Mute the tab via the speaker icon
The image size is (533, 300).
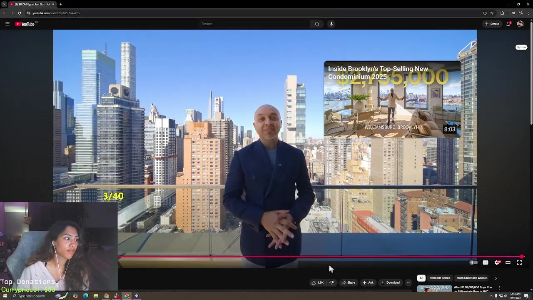[x=48, y=4]
